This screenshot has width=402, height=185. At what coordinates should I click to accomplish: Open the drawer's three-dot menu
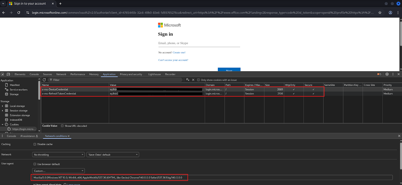[x=2, y=136]
